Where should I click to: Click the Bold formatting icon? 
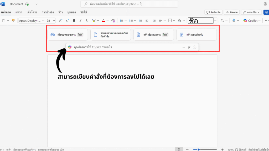click(x=74, y=20)
